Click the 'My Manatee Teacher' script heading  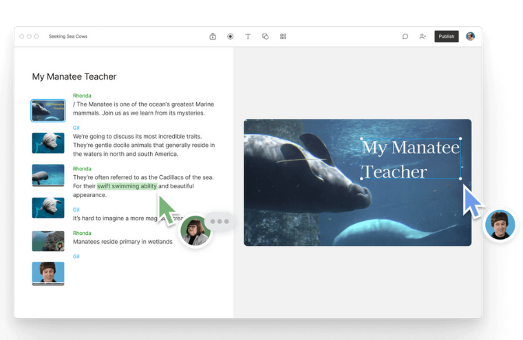(74, 77)
